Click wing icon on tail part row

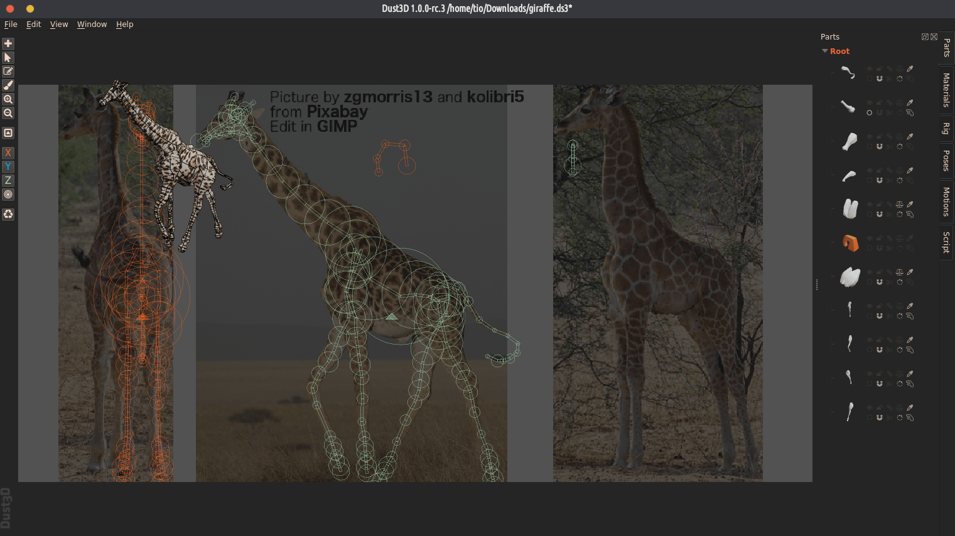(910, 78)
